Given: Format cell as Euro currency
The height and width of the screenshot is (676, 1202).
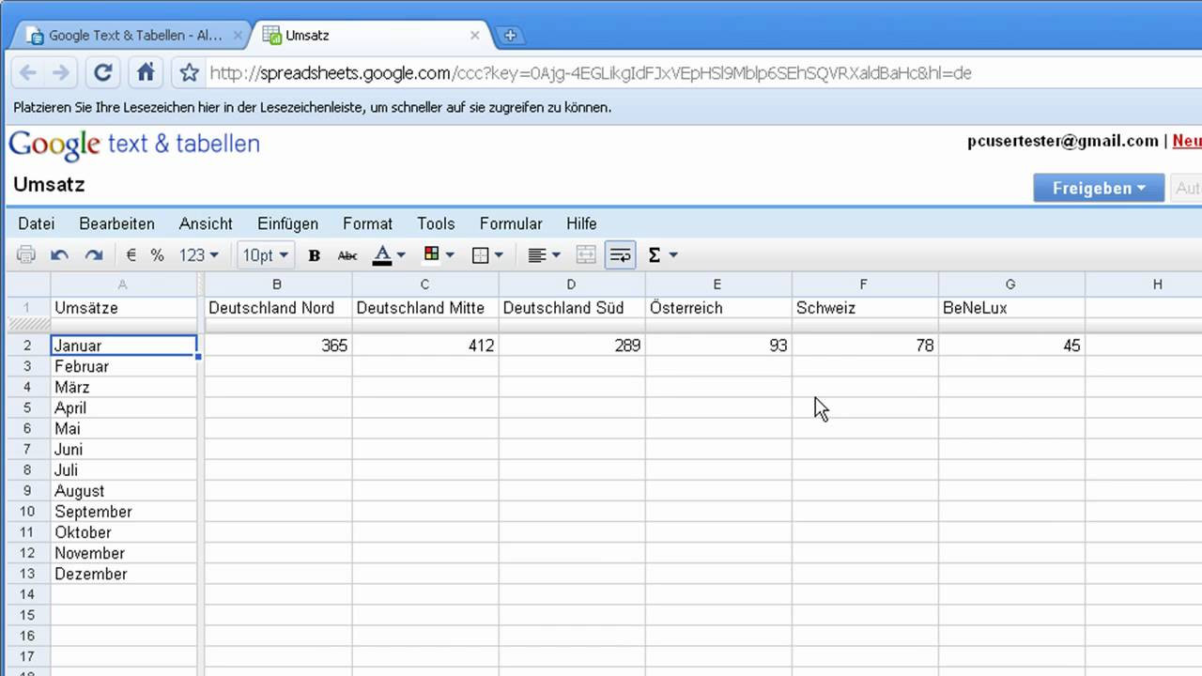Looking at the screenshot, I should [x=131, y=254].
